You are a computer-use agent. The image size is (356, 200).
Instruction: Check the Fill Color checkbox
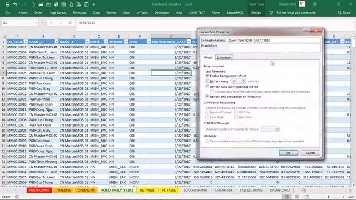[x=236, y=112]
